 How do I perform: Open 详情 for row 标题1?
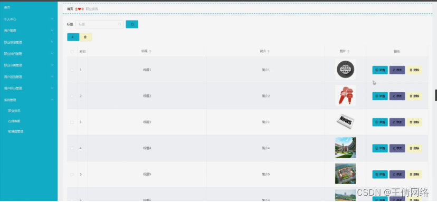[380, 70]
